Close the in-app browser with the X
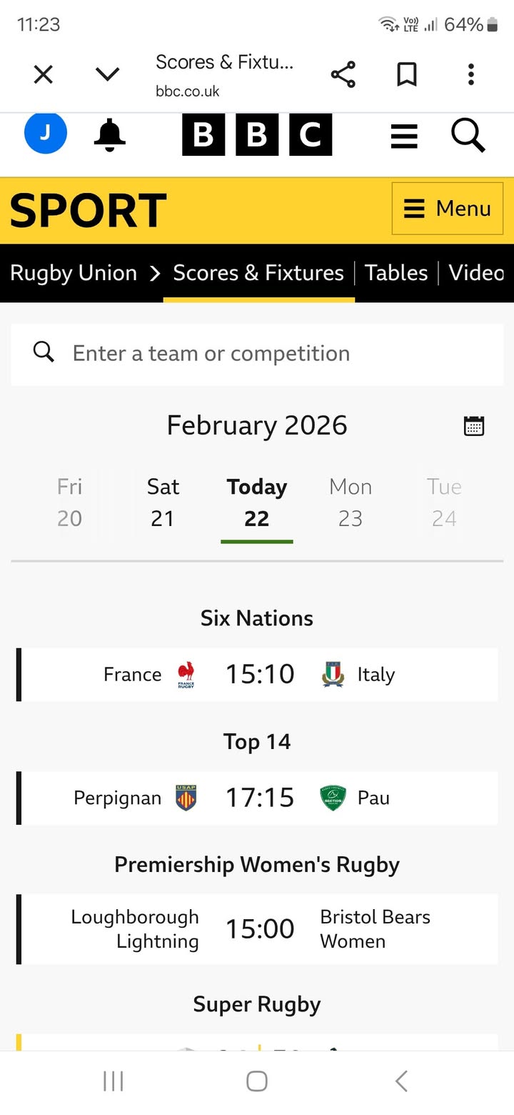The image size is (514, 1115). [x=44, y=74]
